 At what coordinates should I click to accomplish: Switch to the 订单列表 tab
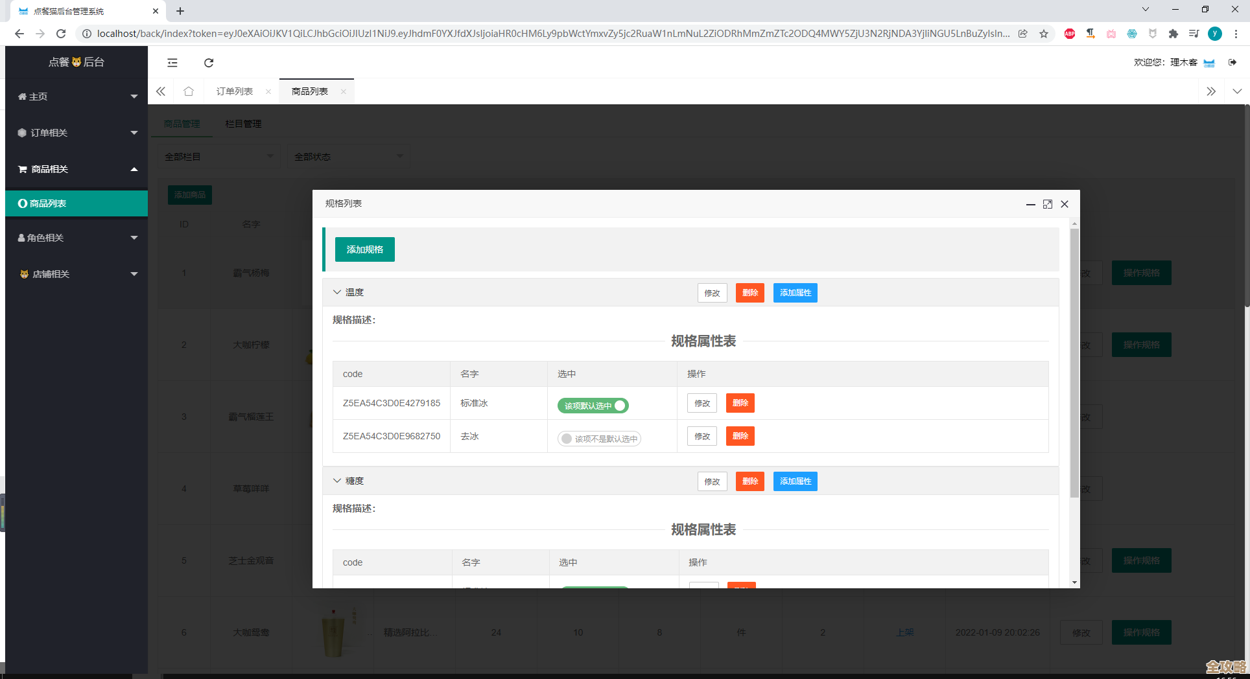point(235,91)
